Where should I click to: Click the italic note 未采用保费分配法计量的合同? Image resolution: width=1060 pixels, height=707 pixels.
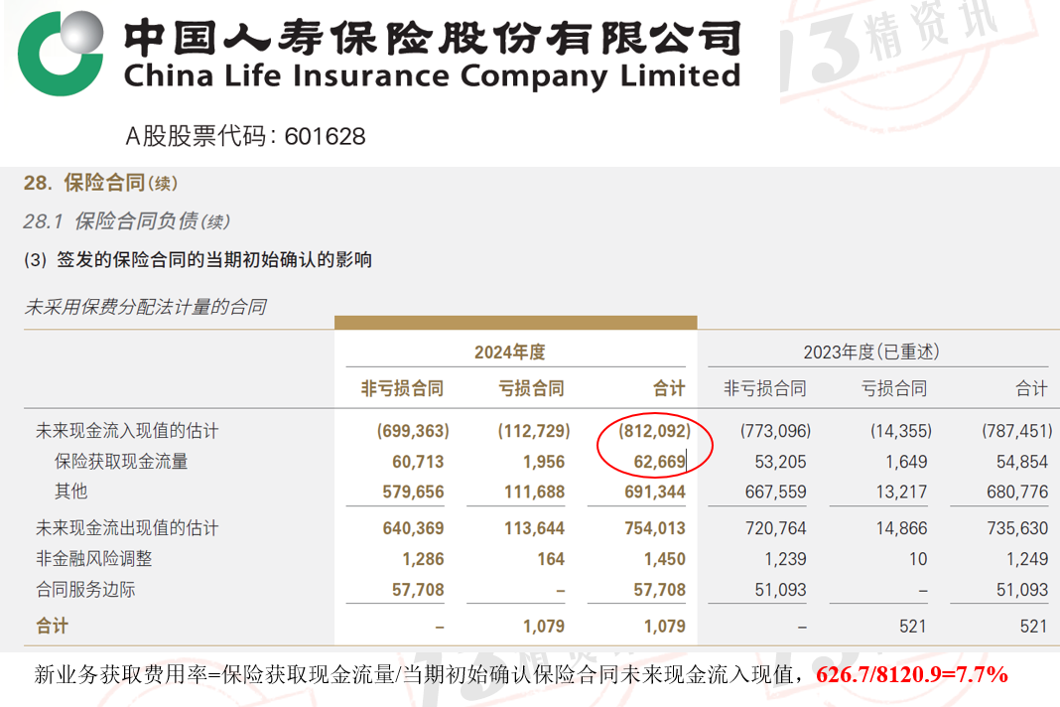tap(145, 307)
